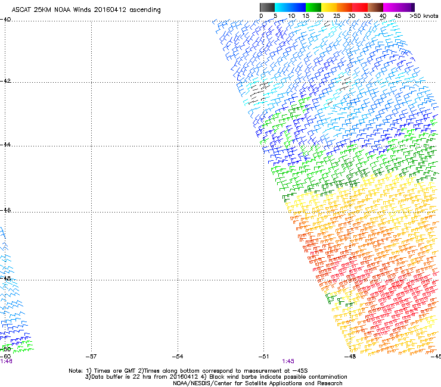
Task: Click the purple "1:46" swath time label
Action: 6,361
